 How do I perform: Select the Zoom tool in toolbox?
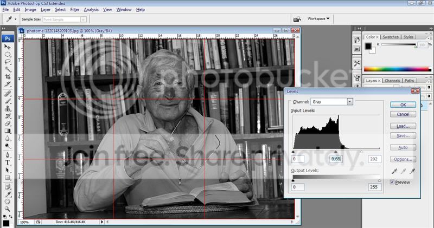8,208
